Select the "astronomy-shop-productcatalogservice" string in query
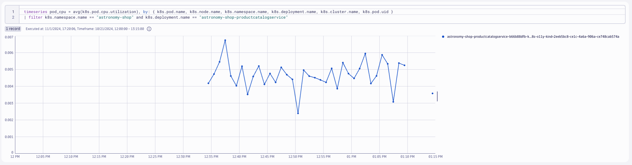 (244, 17)
